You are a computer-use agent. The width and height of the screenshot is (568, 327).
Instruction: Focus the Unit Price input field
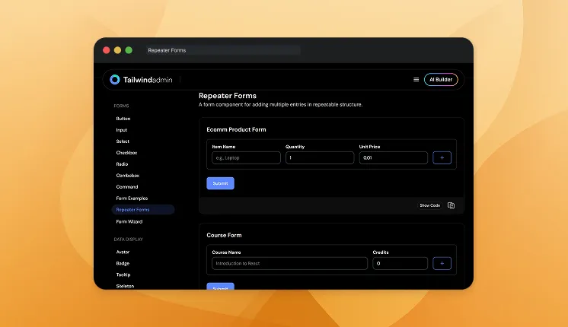[394, 157]
